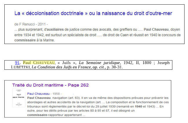Click the "Paul Chauveau - 1958" author link
This screenshot has width=188, height=123.
point(43,94)
